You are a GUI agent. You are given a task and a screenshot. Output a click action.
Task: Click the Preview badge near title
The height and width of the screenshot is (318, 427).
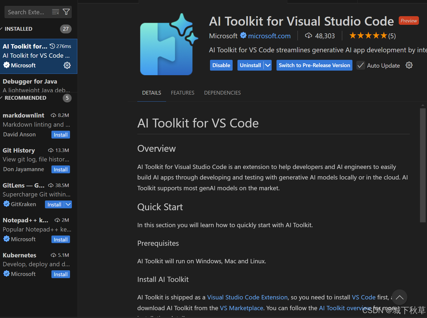click(x=409, y=21)
